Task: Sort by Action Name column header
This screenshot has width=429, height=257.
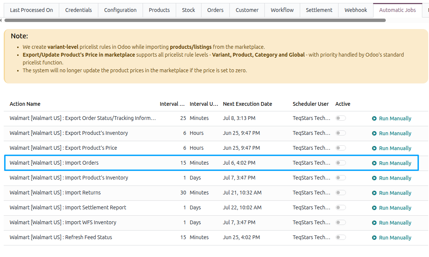Action: pyautogui.click(x=25, y=104)
